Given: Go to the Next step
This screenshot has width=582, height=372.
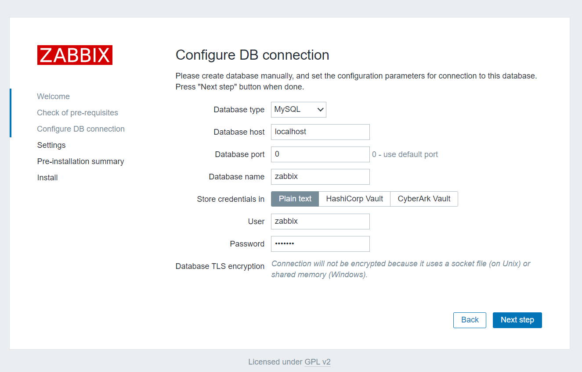Looking at the screenshot, I should [x=517, y=320].
